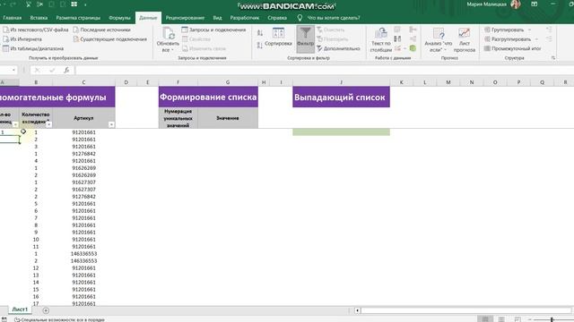Click the Relationships icon
The image size is (574, 322).
(x=413, y=38)
